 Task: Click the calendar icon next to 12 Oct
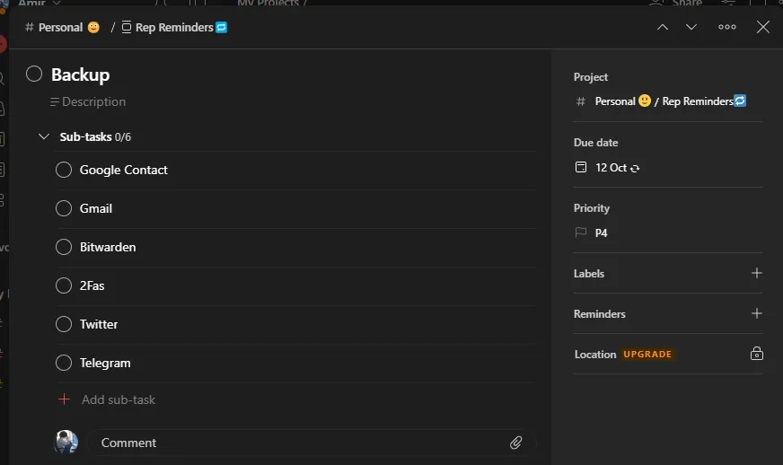581,167
